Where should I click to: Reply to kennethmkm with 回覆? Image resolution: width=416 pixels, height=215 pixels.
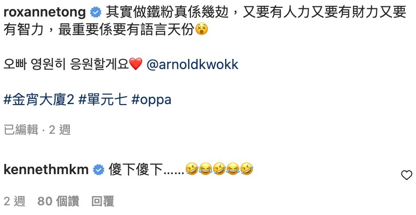click(x=103, y=201)
